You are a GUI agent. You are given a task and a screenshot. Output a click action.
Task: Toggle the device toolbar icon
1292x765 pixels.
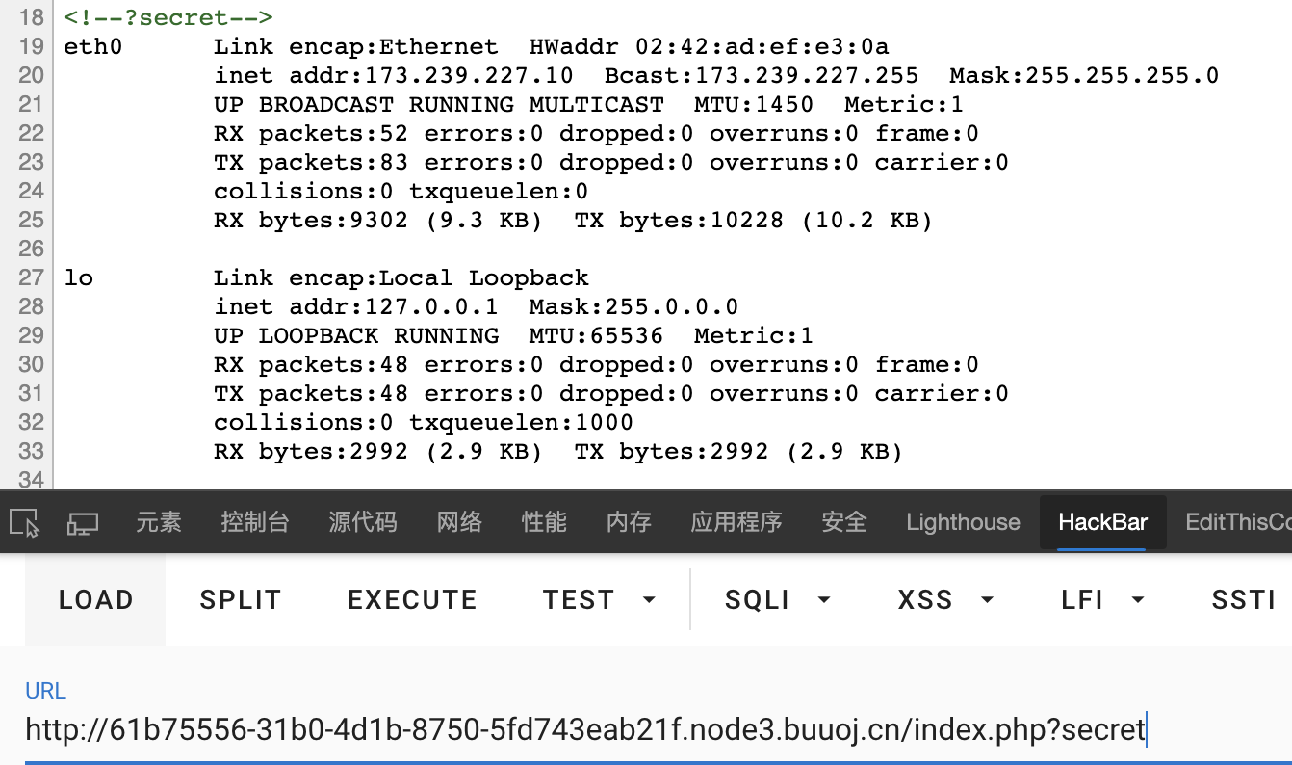coord(83,523)
